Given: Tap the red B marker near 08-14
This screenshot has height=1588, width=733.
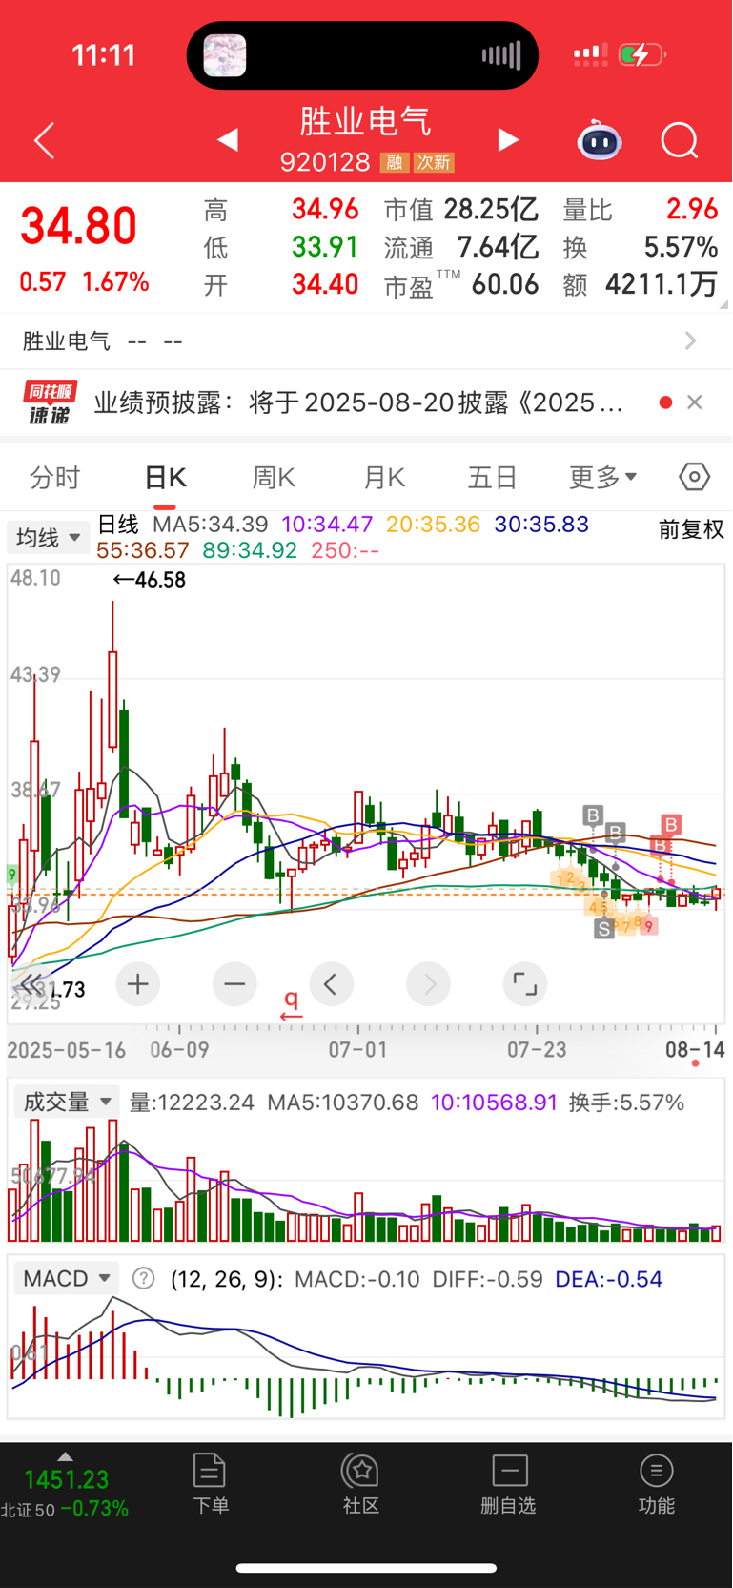Looking at the screenshot, I should pos(671,825).
